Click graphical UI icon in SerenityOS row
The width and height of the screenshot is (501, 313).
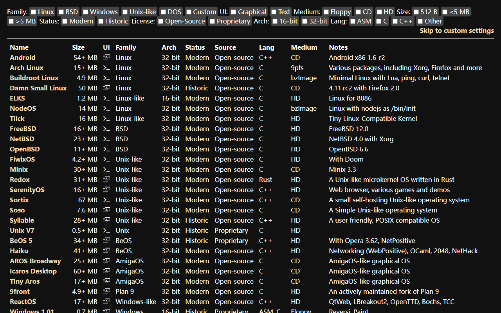pyautogui.click(x=106, y=190)
